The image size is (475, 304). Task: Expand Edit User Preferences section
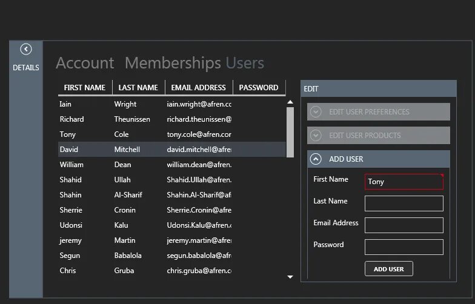(x=316, y=112)
